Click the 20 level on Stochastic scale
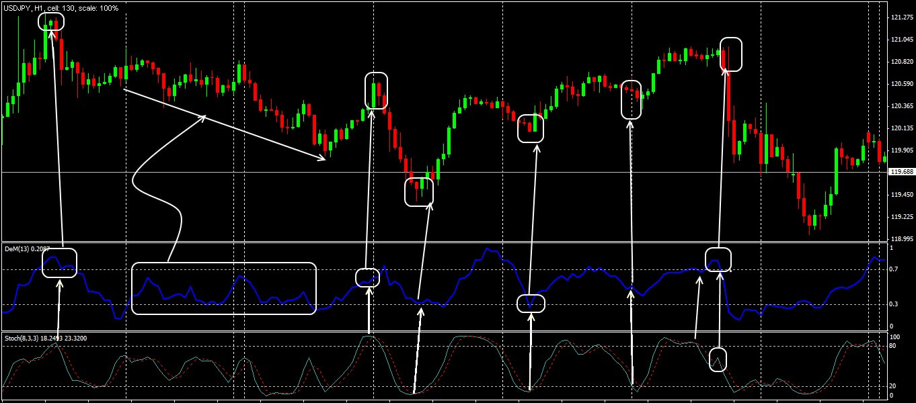Viewport: 916px width, 403px height. (x=893, y=386)
